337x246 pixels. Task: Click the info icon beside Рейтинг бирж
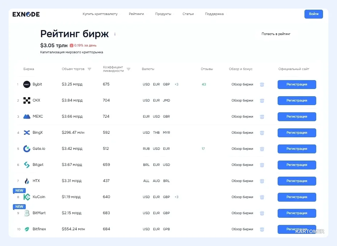[115, 34]
